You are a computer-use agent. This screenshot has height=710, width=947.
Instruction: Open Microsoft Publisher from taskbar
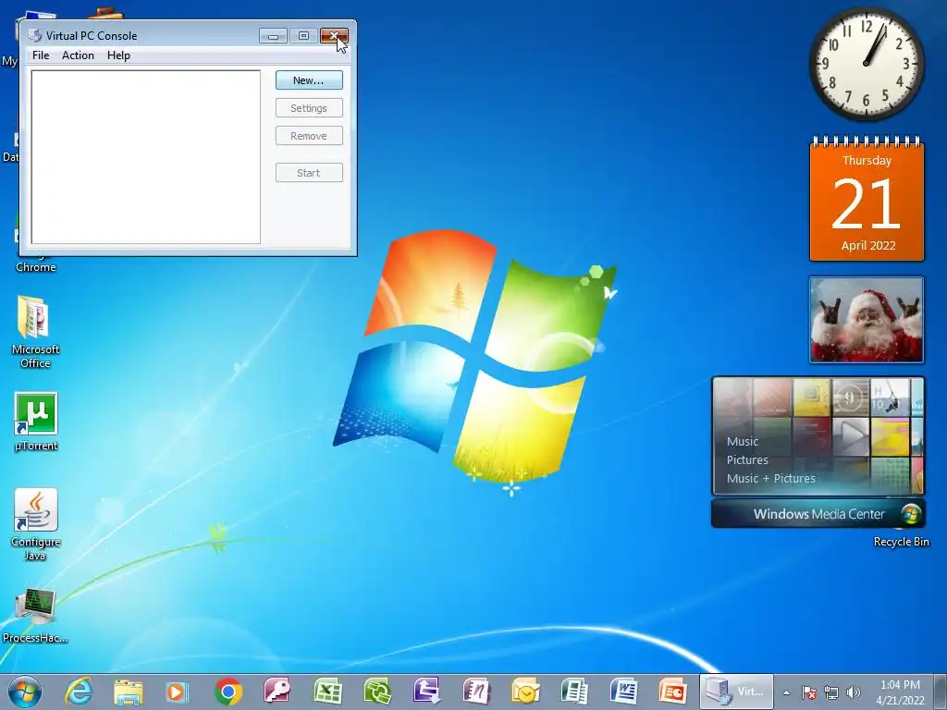[574, 692]
